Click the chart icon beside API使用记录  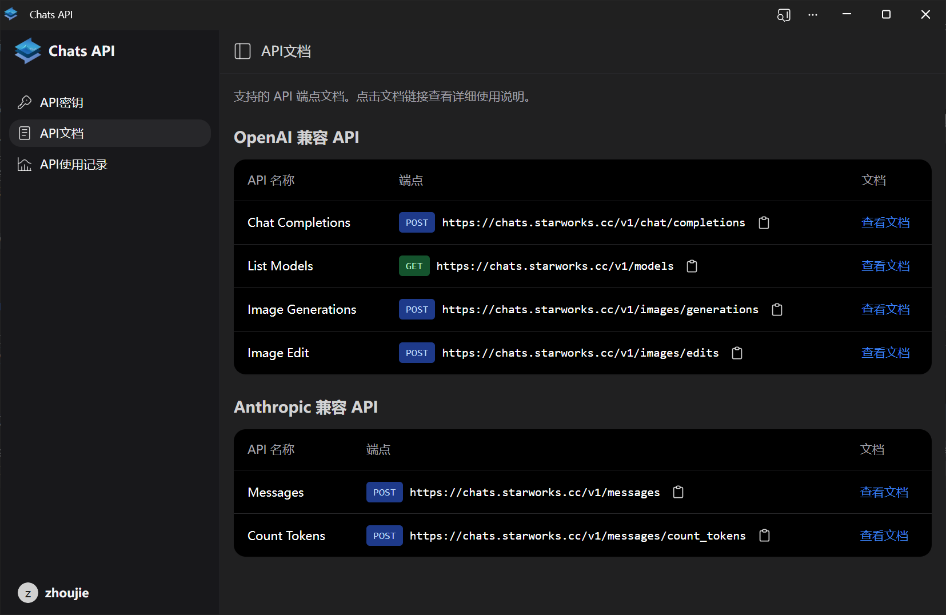click(25, 165)
